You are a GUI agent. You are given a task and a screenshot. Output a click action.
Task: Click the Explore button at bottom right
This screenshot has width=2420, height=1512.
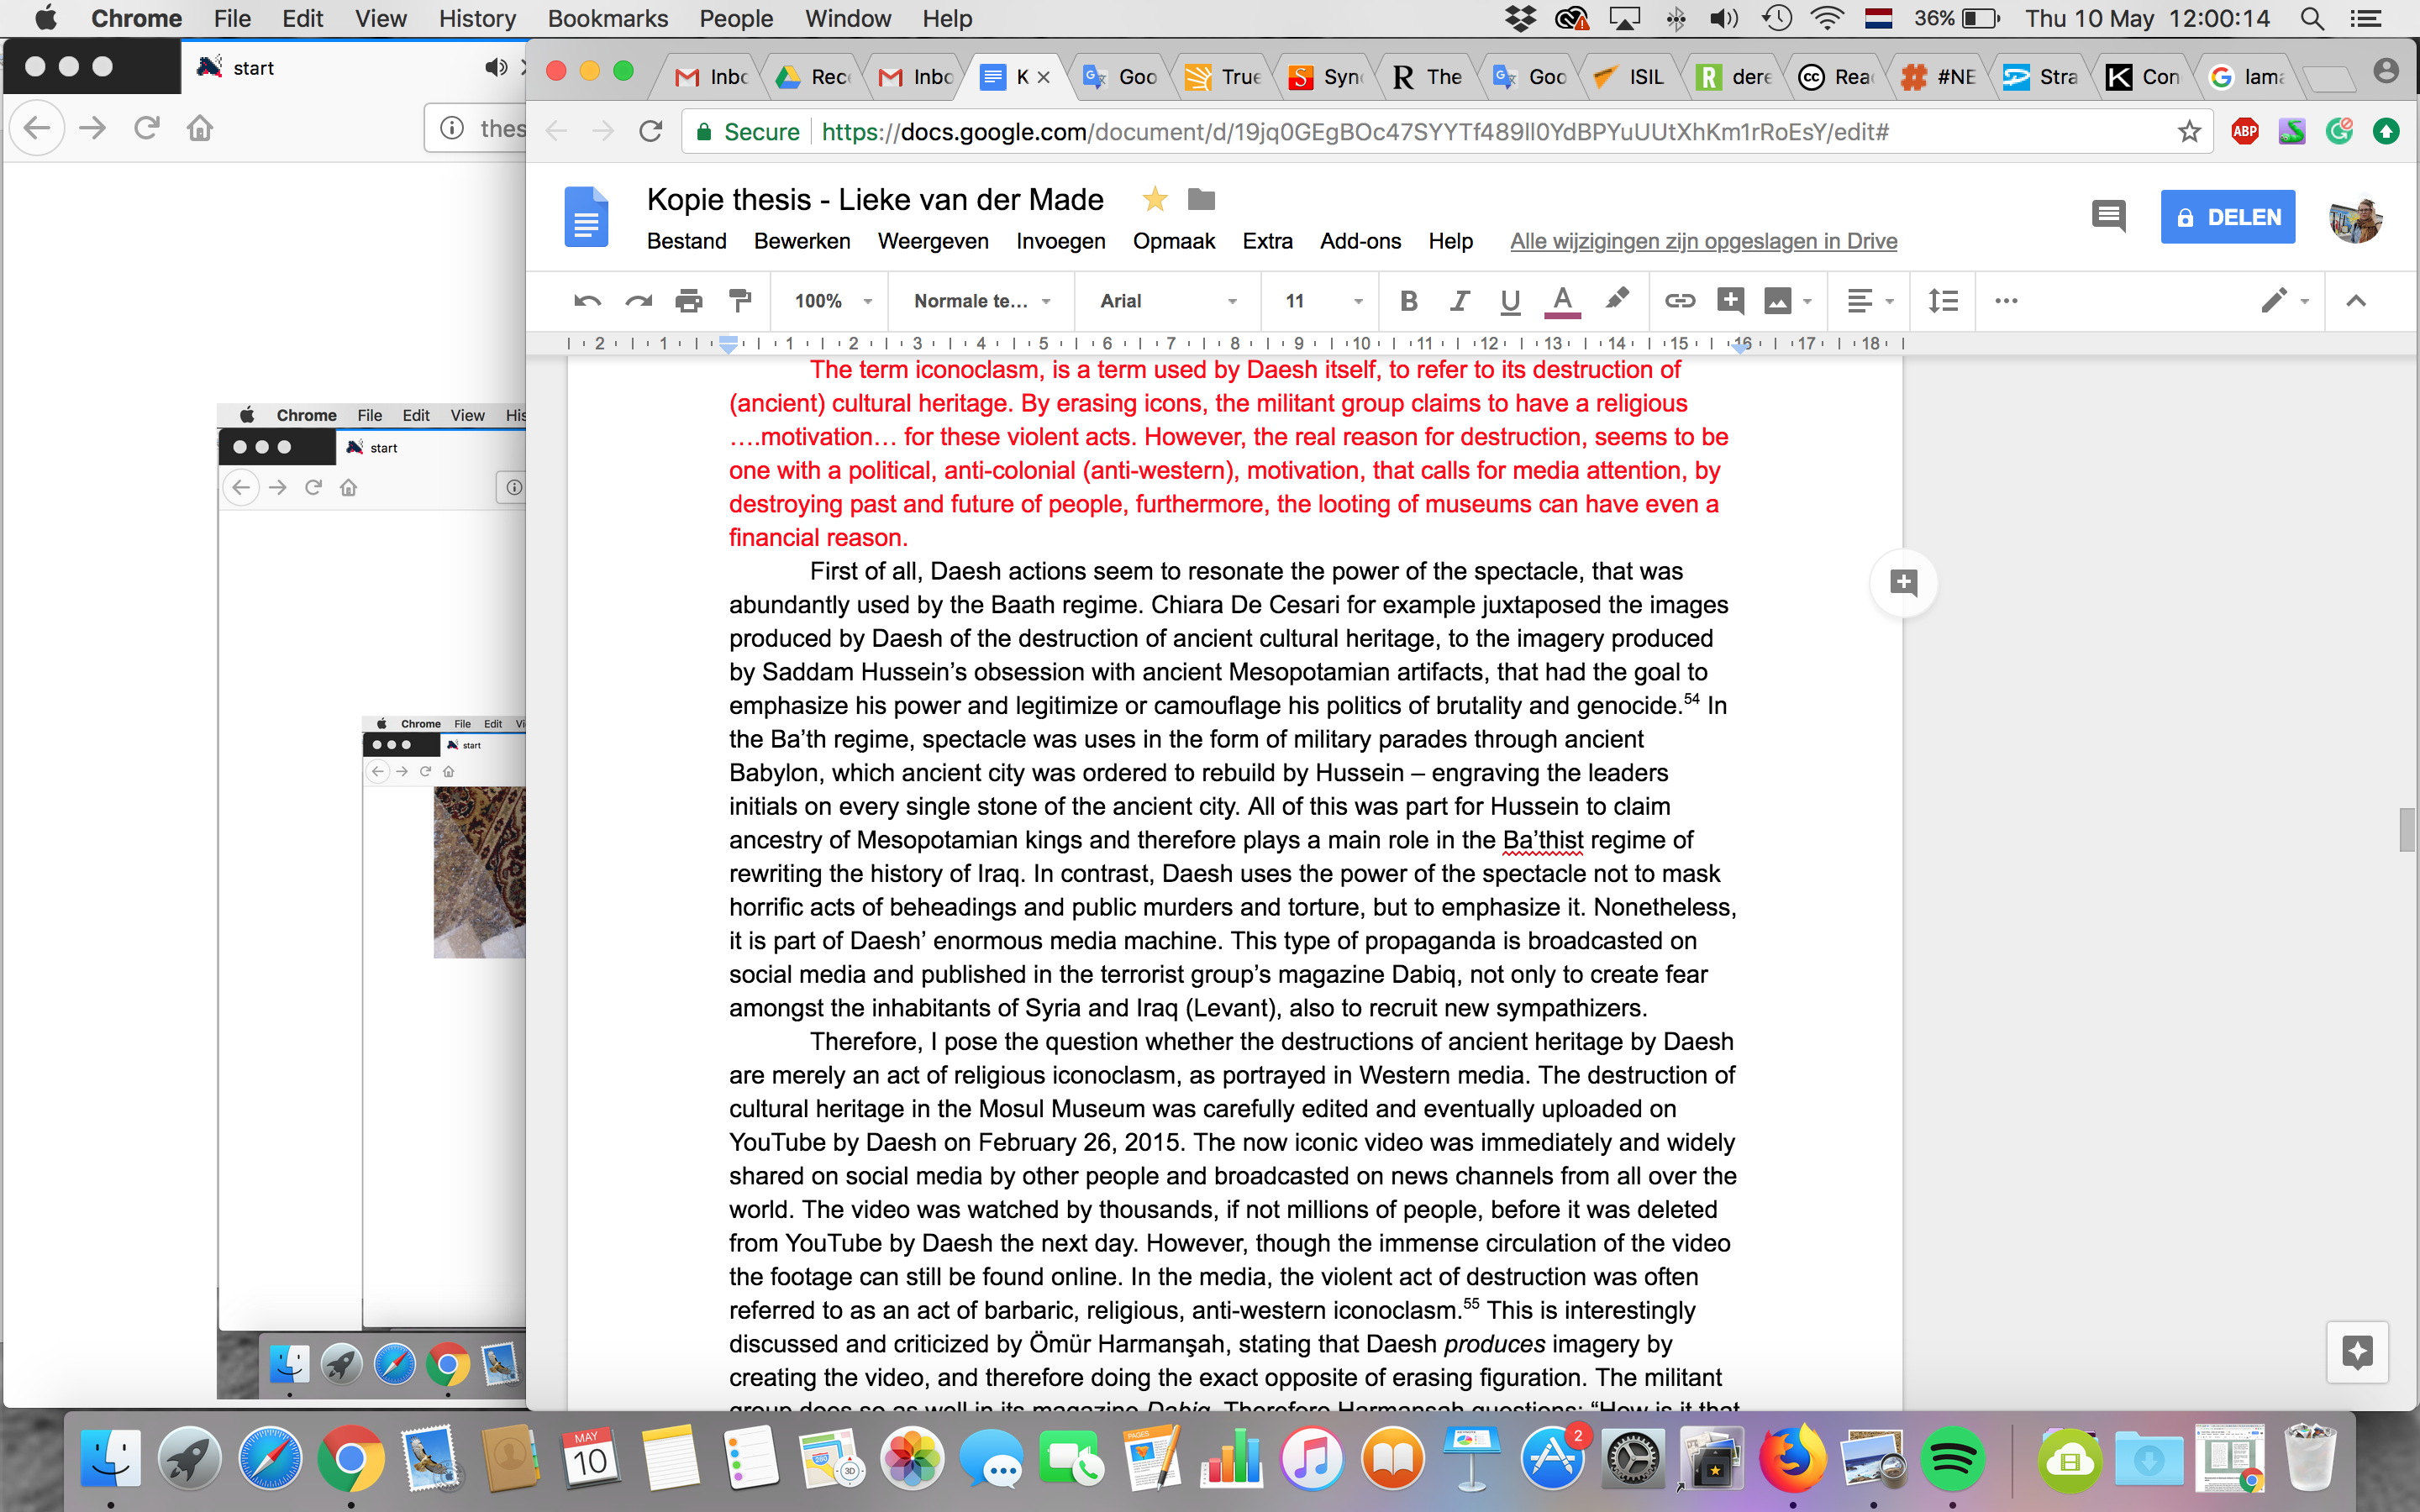2357,1352
